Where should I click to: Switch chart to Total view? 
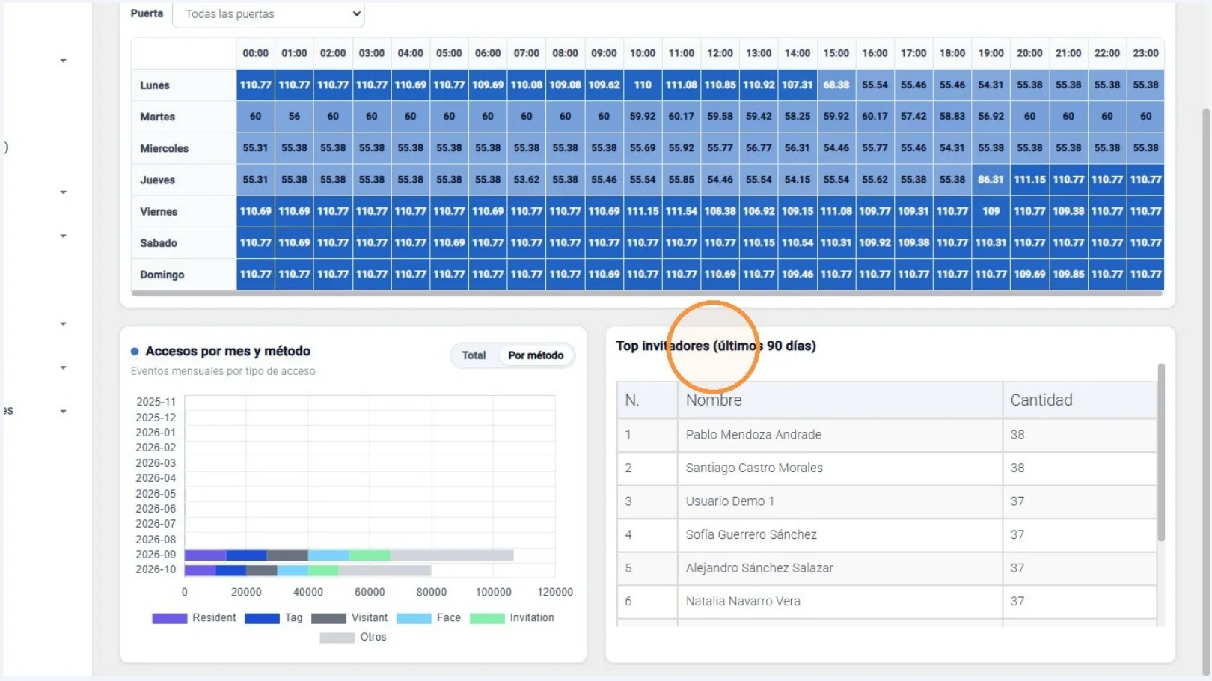click(x=474, y=355)
